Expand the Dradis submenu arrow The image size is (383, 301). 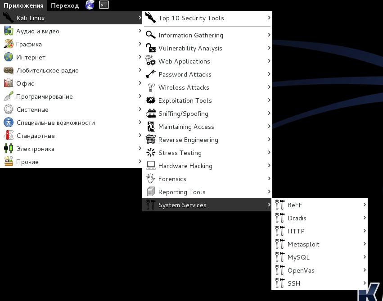[x=365, y=218]
